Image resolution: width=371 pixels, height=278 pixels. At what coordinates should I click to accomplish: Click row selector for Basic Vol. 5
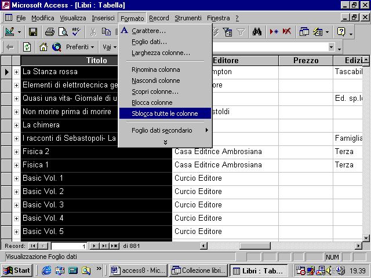pyautogui.click(x=6, y=232)
